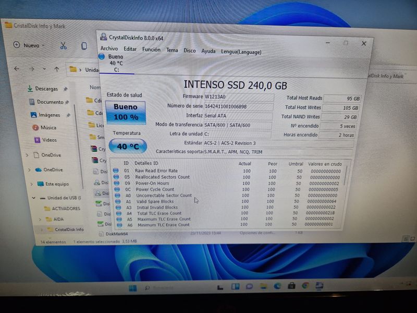Click the Minimum TLC Erase Count status circle

click(x=120, y=225)
